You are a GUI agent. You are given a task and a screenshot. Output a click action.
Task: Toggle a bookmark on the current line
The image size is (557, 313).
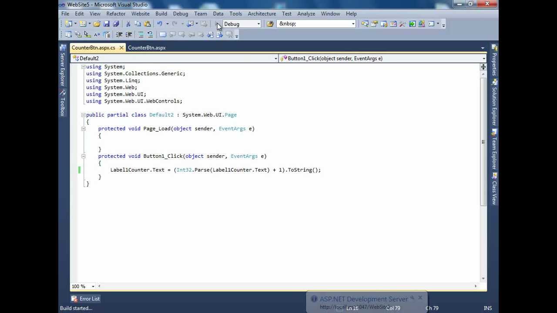click(162, 35)
